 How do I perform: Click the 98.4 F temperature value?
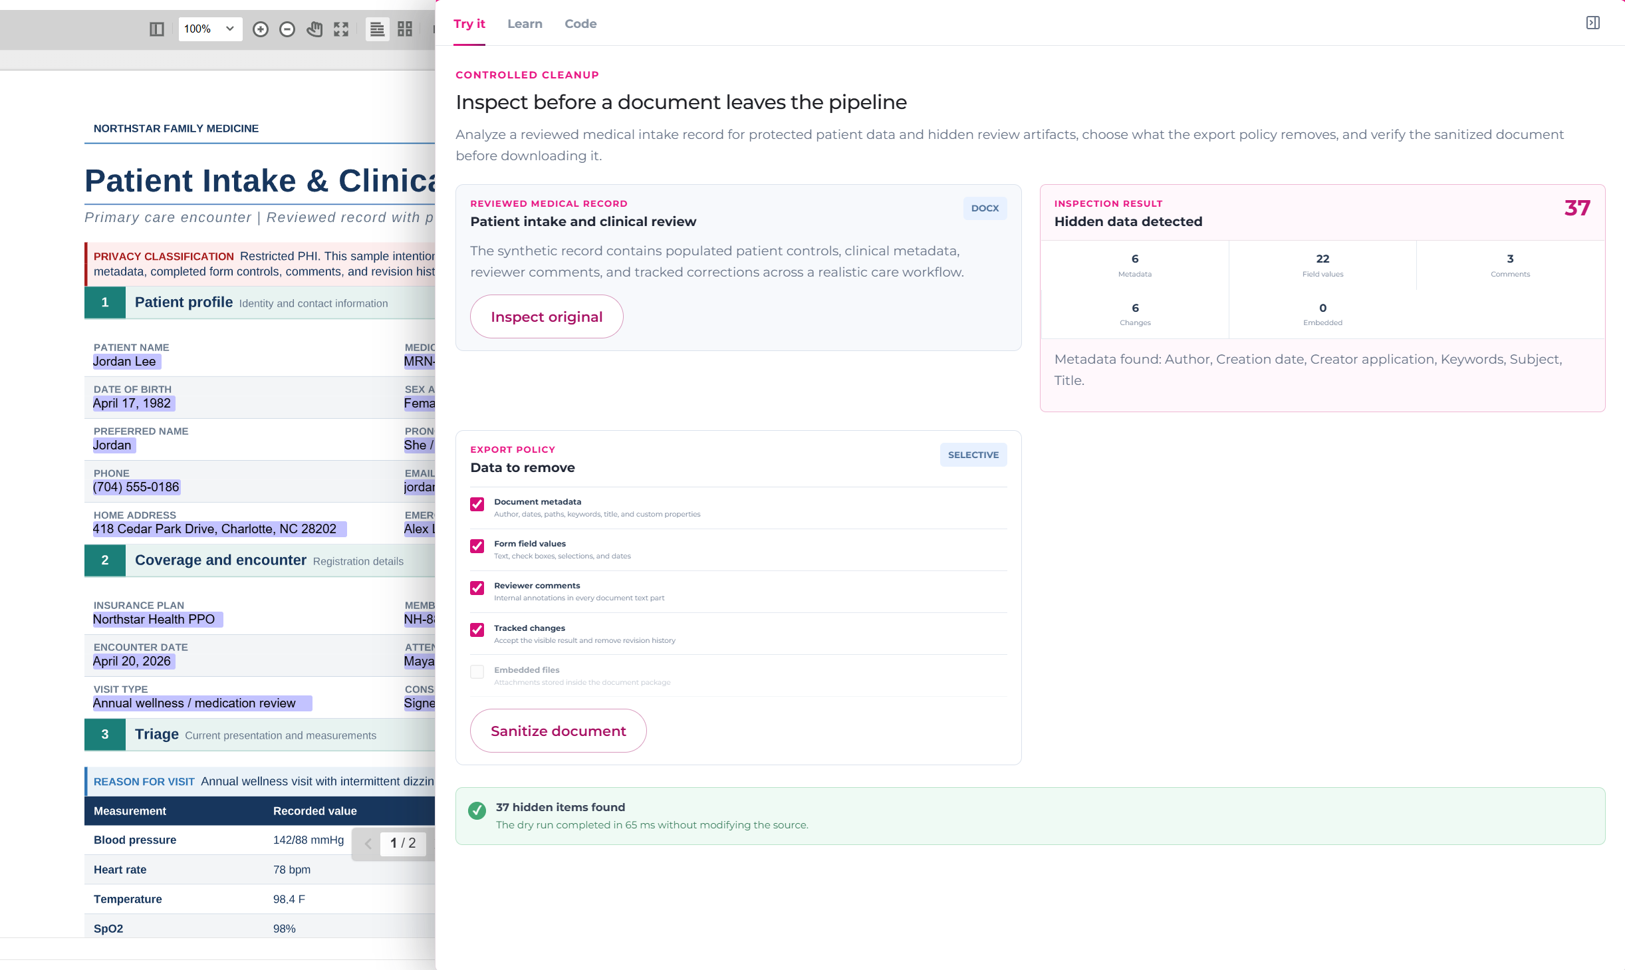pyautogui.click(x=289, y=900)
